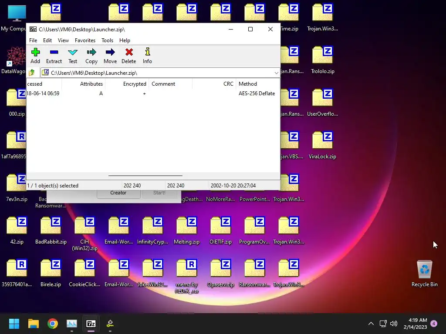Click the Move toolbar icon

110,56
